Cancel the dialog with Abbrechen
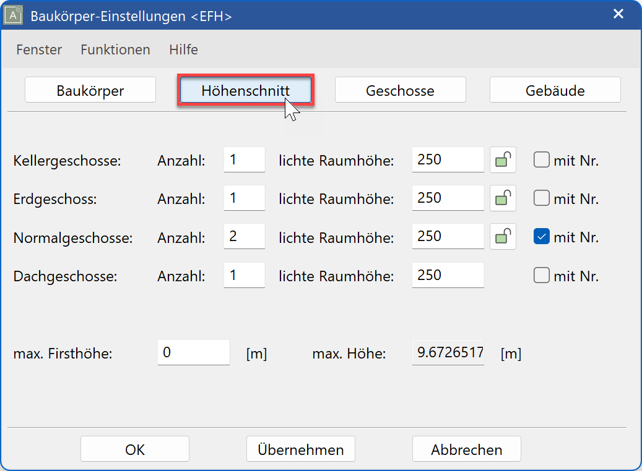 click(466, 449)
